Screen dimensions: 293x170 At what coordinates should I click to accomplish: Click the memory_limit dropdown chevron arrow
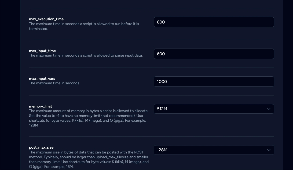coord(269,109)
